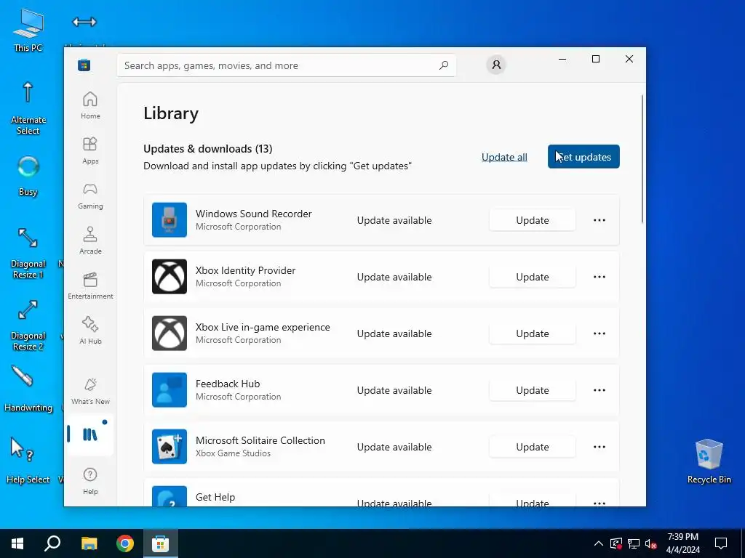The height and width of the screenshot is (558, 745).
Task: Open the Entertainment section in sidebar
Action: pos(90,286)
